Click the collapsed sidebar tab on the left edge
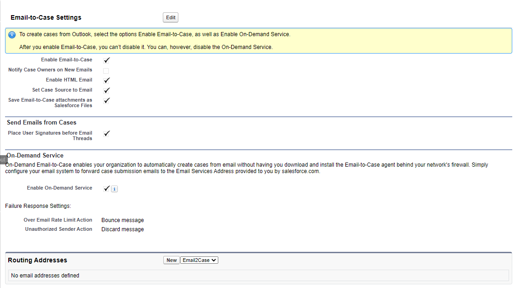The width and height of the screenshot is (515, 288). [3, 159]
